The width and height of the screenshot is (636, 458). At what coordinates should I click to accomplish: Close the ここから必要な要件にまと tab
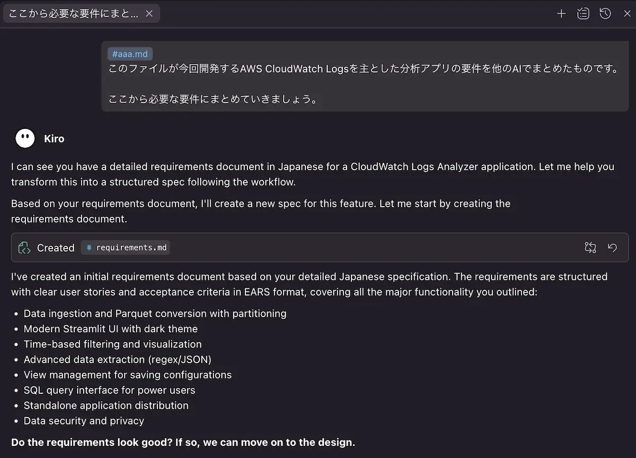(x=149, y=14)
